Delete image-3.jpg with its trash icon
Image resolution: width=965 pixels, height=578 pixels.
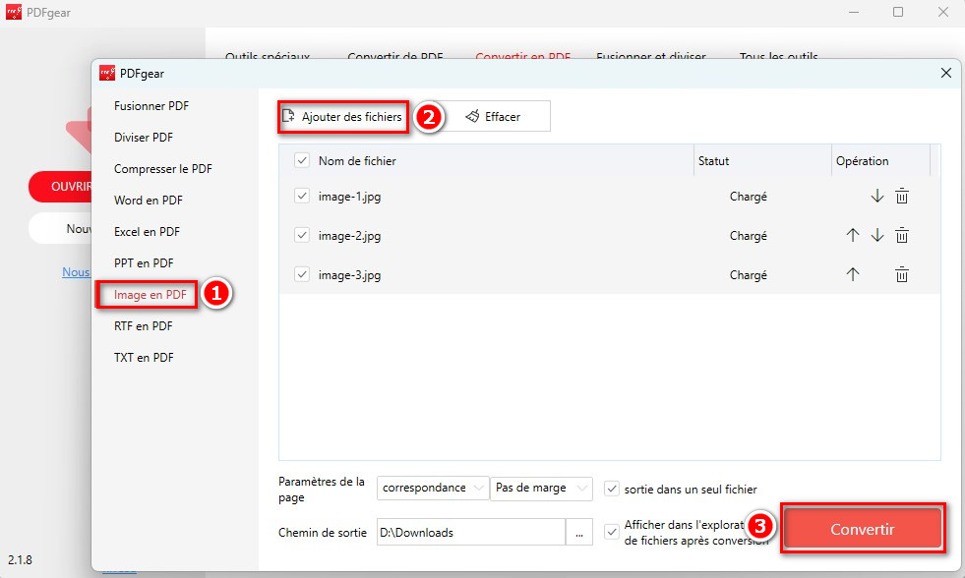(x=902, y=274)
